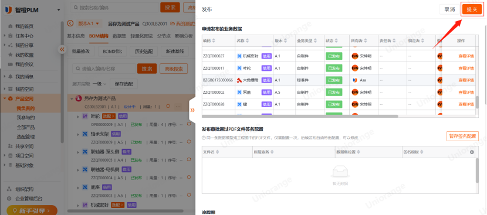Click the bell icon beside 我的消息
487x215 pixels.
[x=10, y=76]
